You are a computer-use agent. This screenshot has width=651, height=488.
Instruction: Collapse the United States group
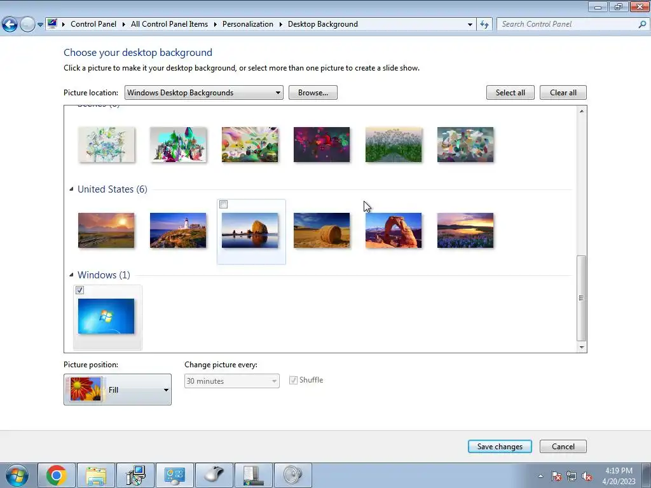(71, 189)
